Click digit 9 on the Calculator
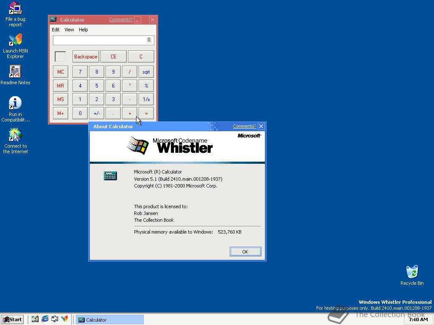Viewport: 434px width, 325px height. 113,72
